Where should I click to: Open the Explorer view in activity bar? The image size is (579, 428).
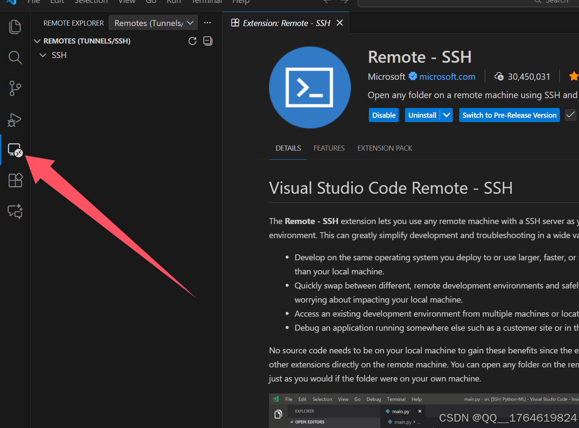click(15, 27)
